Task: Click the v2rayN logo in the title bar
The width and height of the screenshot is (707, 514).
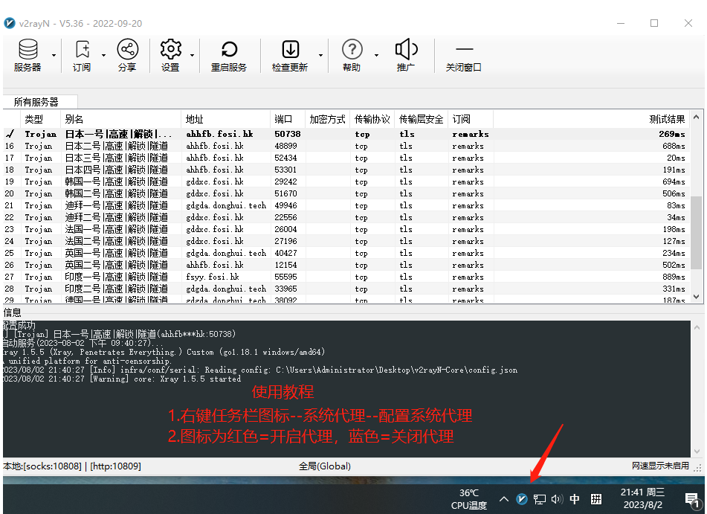Action: coord(10,23)
